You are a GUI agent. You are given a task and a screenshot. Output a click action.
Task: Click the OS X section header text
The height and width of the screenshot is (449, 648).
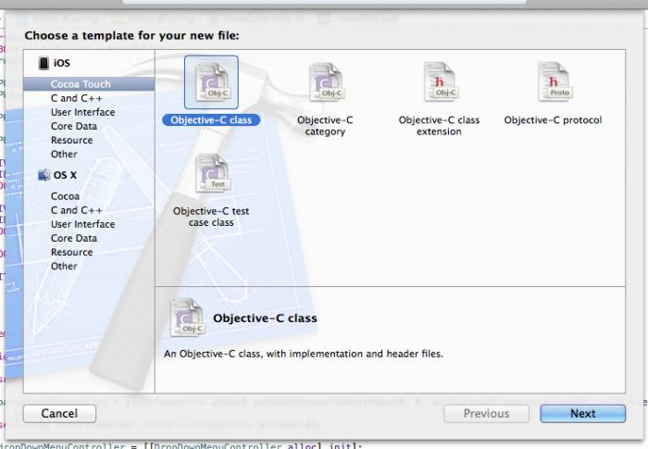[65, 175]
